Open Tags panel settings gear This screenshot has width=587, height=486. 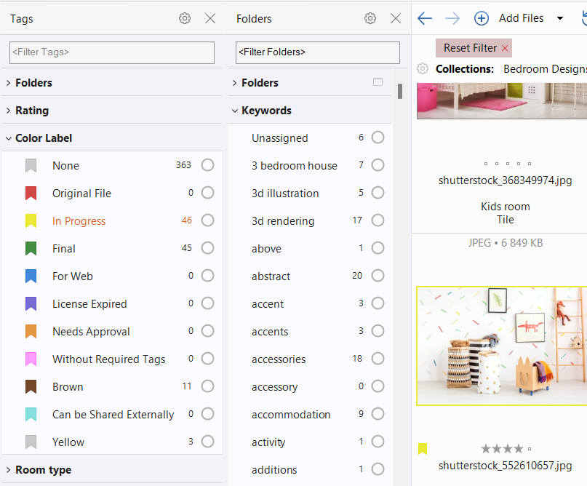185,19
